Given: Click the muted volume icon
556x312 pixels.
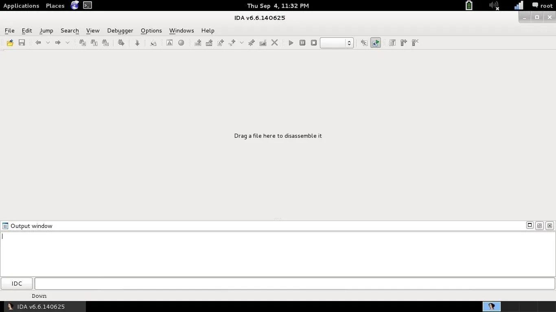Looking at the screenshot, I should click(494, 5).
